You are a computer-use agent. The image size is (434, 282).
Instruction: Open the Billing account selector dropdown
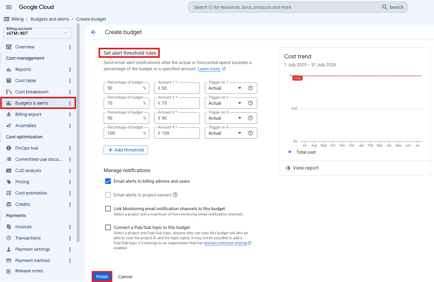[37, 33]
